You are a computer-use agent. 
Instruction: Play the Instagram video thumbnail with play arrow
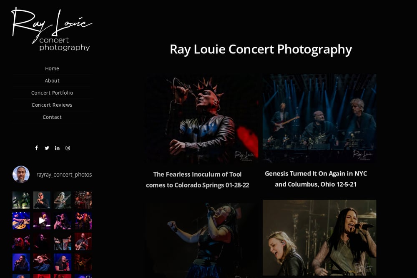(x=42, y=220)
